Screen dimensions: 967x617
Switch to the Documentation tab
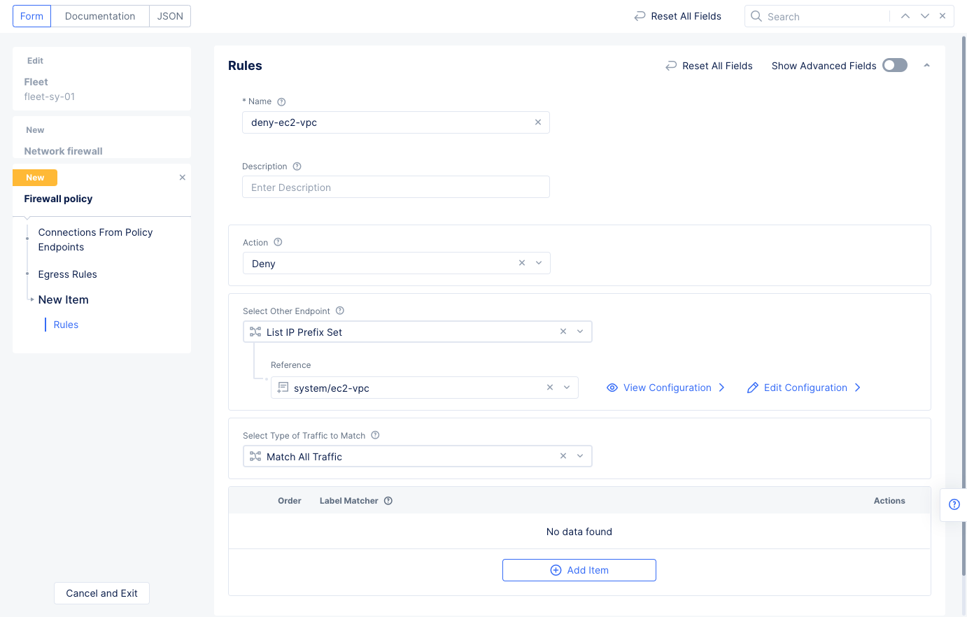coord(100,16)
